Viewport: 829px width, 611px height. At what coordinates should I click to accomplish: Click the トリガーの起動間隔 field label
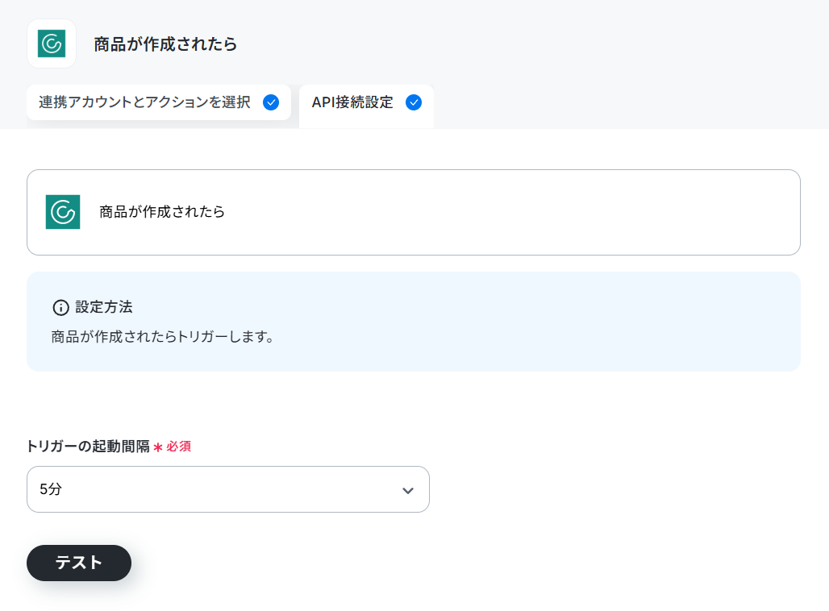click(x=88, y=447)
